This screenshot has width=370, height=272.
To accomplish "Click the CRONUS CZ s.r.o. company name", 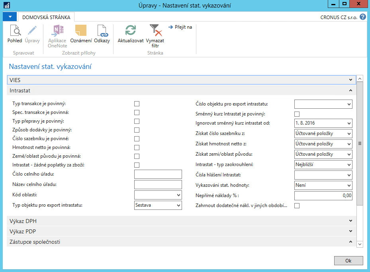I will click(339, 17).
